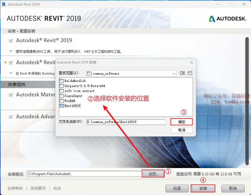Click the 安装 breadcrumb link
251x195 pixels.
point(12,31)
